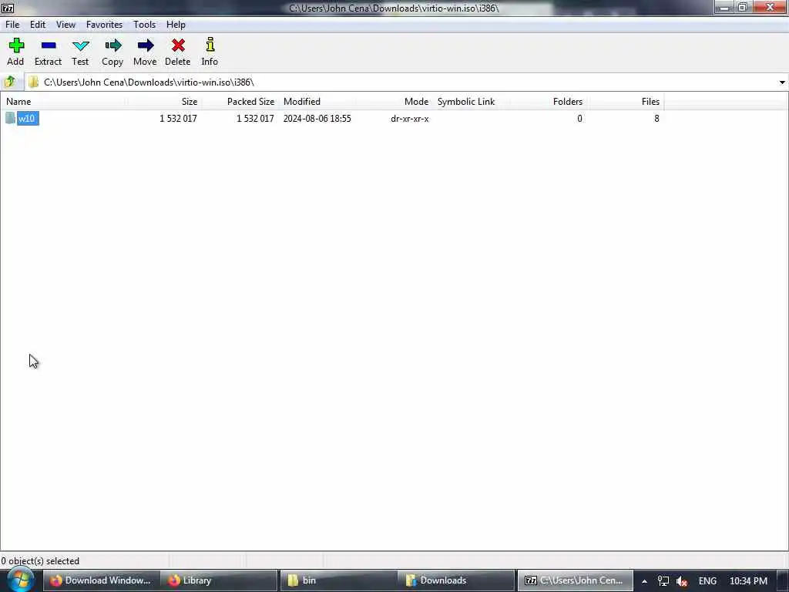Open the File menu

(12, 24)
